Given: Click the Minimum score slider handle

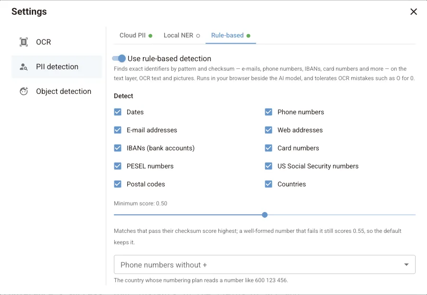Looking at the screenshot, I should coord(265,215).
